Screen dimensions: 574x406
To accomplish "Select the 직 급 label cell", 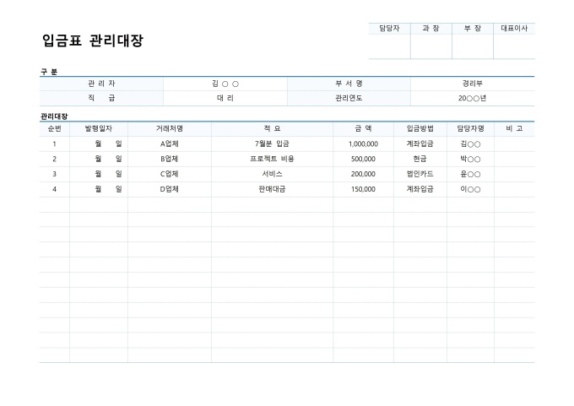I will coord(101,98).
